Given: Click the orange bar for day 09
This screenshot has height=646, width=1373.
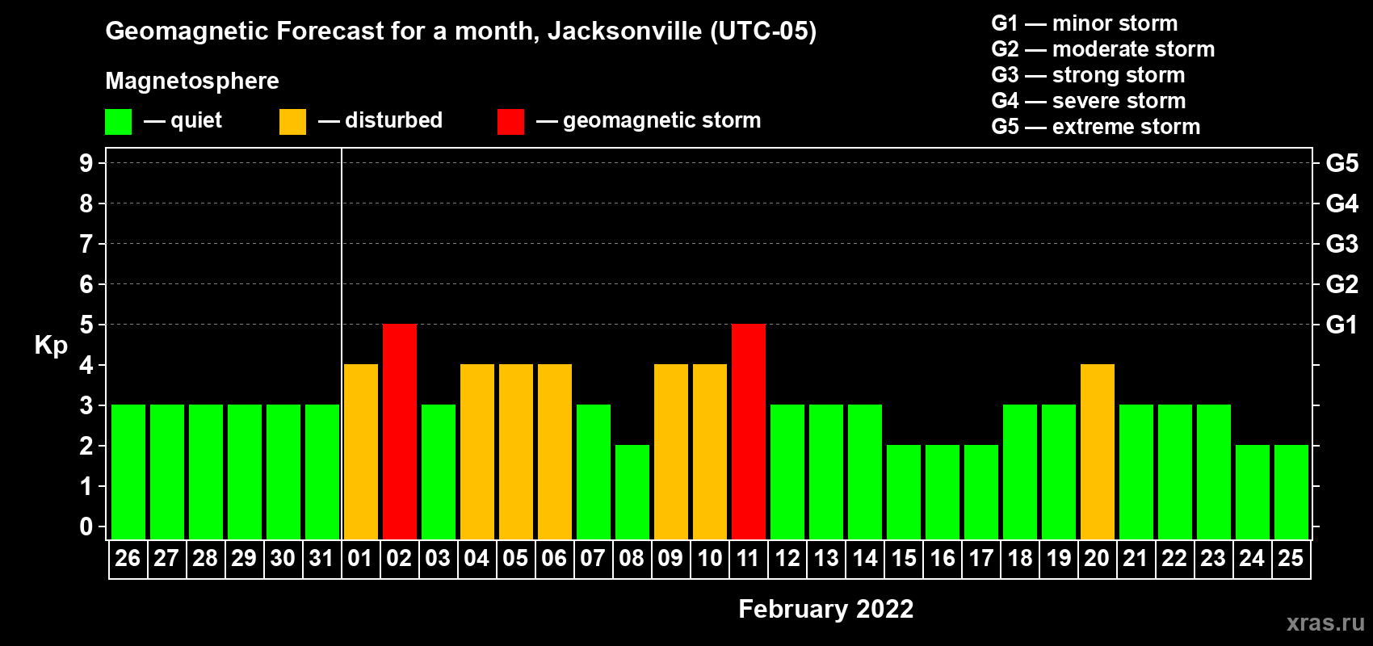Looking at the screenshot, I should tap(671, 451).
